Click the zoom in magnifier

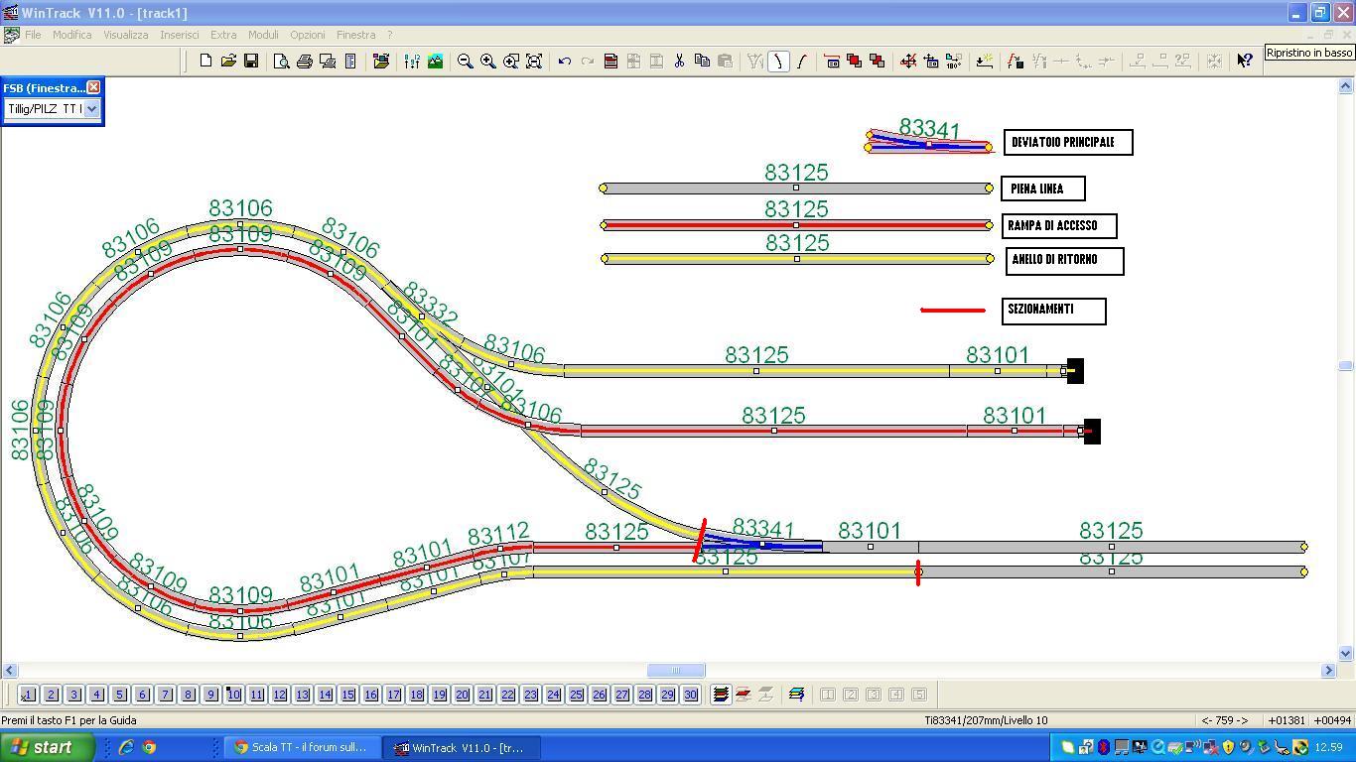(x=487, y=61)
